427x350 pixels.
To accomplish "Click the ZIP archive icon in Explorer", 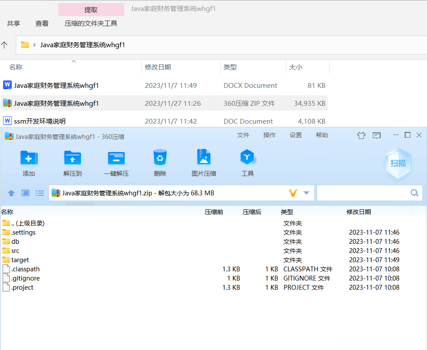I will point(7,103).
